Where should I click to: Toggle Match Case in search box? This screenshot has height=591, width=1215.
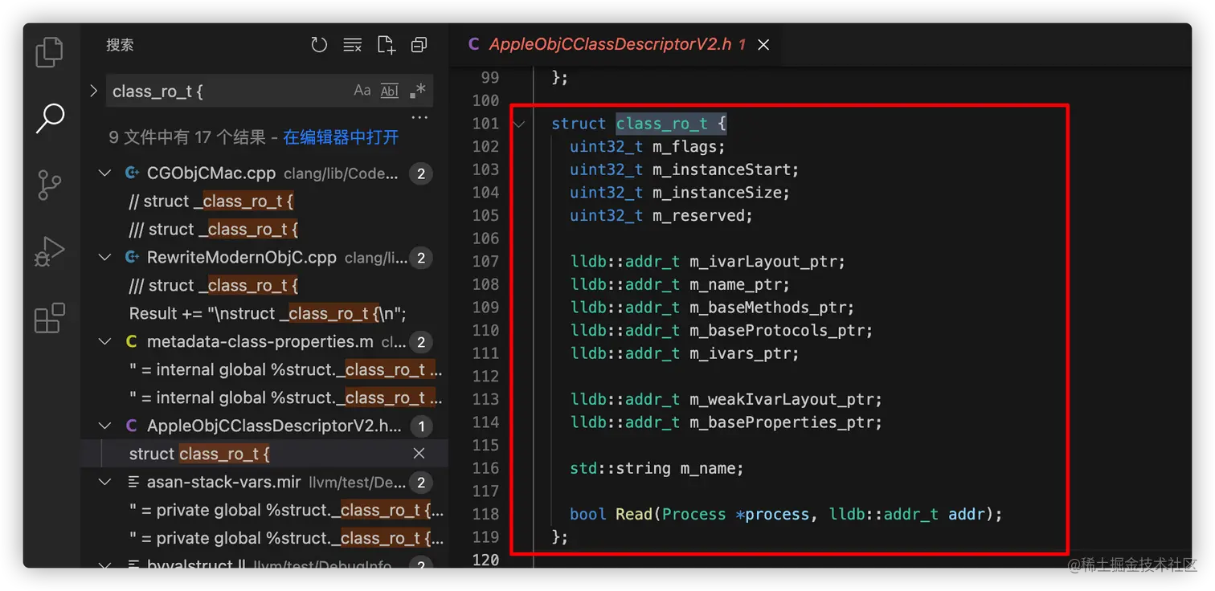[x=362, y=91]
